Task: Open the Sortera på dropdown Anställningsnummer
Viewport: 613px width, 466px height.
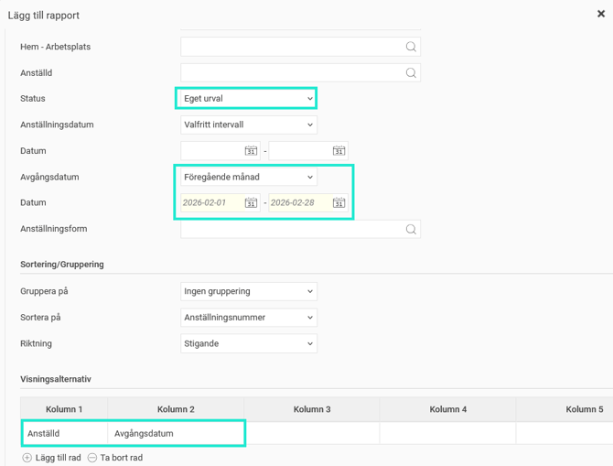Action: 249,318
